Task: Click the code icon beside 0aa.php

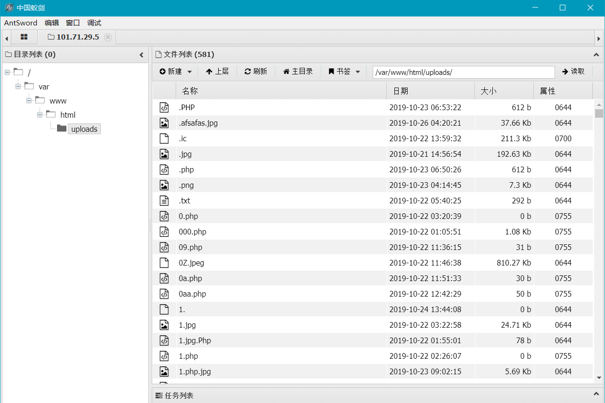Action: click(164, 294)
